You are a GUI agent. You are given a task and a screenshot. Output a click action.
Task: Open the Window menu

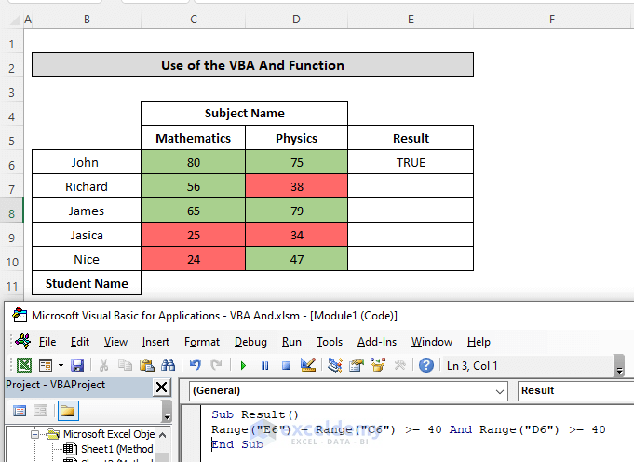pyautogui.click(x=432, y=342)
